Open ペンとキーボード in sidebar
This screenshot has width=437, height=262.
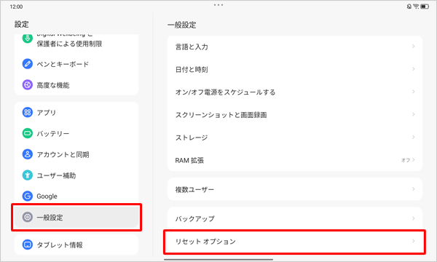[76, 64]
